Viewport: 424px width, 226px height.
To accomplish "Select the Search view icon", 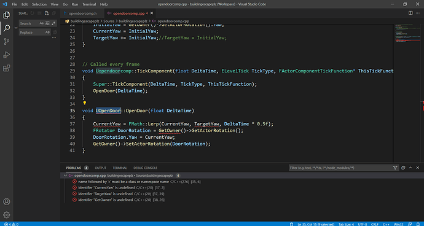I will (7, 28).
